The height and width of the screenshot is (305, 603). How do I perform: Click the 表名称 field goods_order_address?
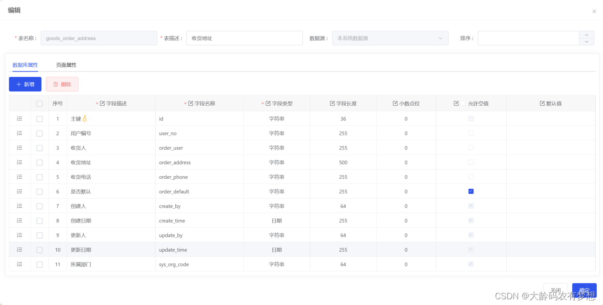click(99, 38)
